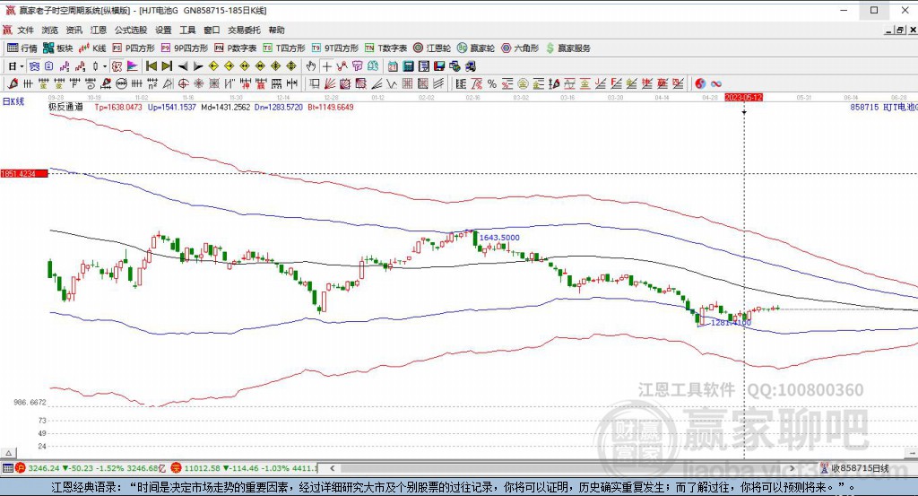Select the percent (%) drawing tool
Screen dimensions: 918x496
492,83
